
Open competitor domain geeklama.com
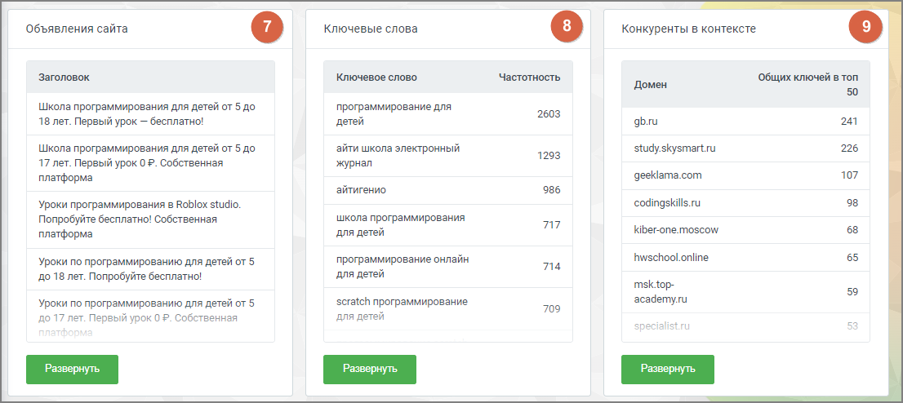(x=668, y=175)
